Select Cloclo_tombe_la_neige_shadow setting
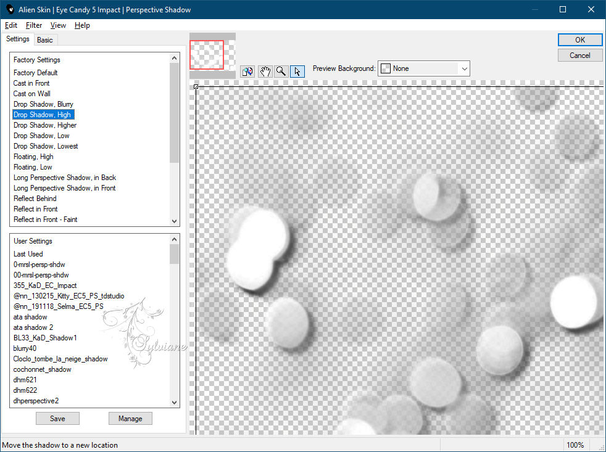The height and width of the screenshot is (452, 606). tap(60, 358)
